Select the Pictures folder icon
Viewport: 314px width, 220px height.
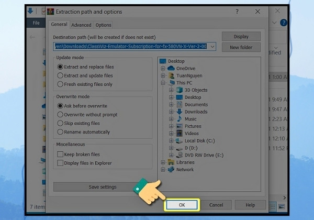[179, 126]
